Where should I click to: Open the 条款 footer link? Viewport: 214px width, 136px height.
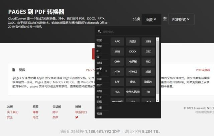click(x=55, y=117)
